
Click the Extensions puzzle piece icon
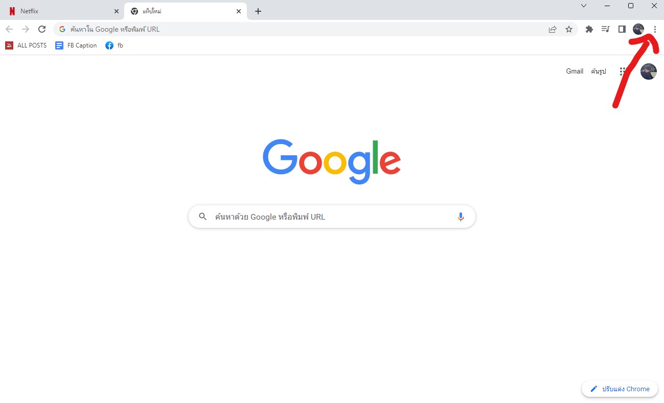[x=589, y=29]
